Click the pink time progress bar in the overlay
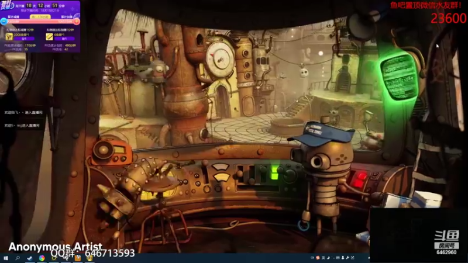468x263 pixels. tap(40, 22)
